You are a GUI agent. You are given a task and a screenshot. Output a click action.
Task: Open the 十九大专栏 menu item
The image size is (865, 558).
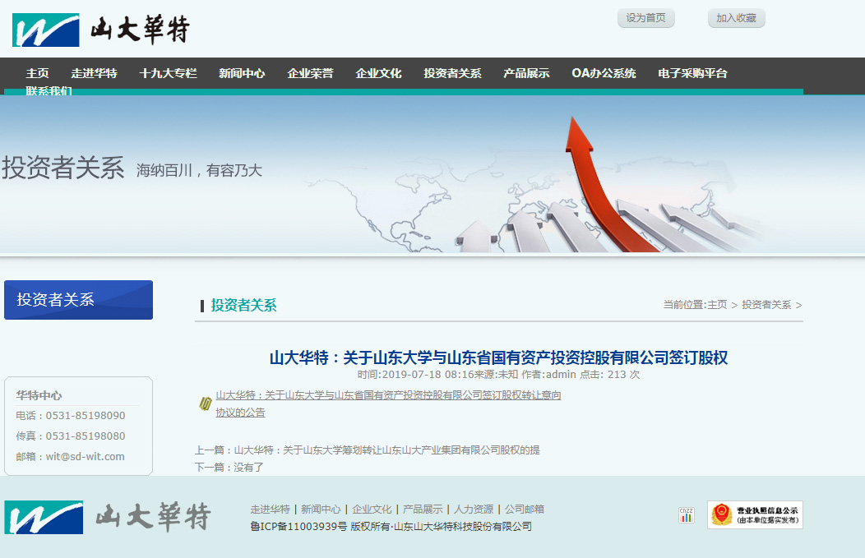pyautogui.click(x=169, y=73)
